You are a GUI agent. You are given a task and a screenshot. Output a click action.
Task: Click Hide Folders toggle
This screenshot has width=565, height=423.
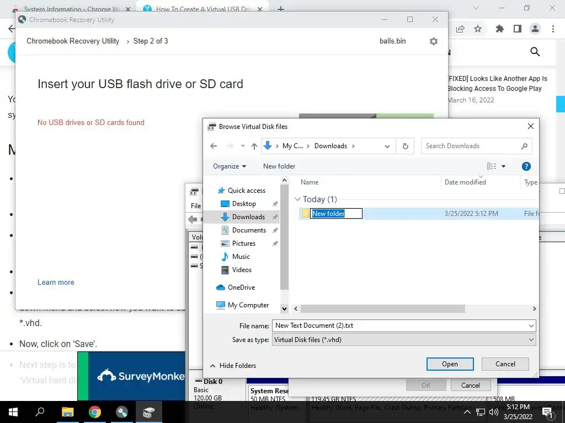[x=233, y=366]
